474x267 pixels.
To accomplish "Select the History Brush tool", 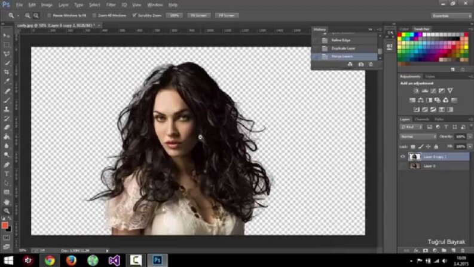I will click(x=7, y=119).
